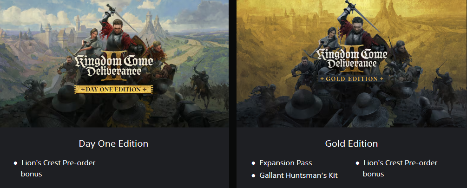Viewport: 467px width, 188px height.
Task: Click the dark '+ GOLD EDITION +' banner
Action: [x=352, y=79]
